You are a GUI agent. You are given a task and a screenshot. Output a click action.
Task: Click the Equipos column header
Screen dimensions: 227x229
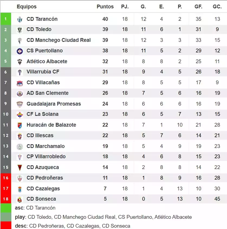pyautogui.click(x=27, y=7)
